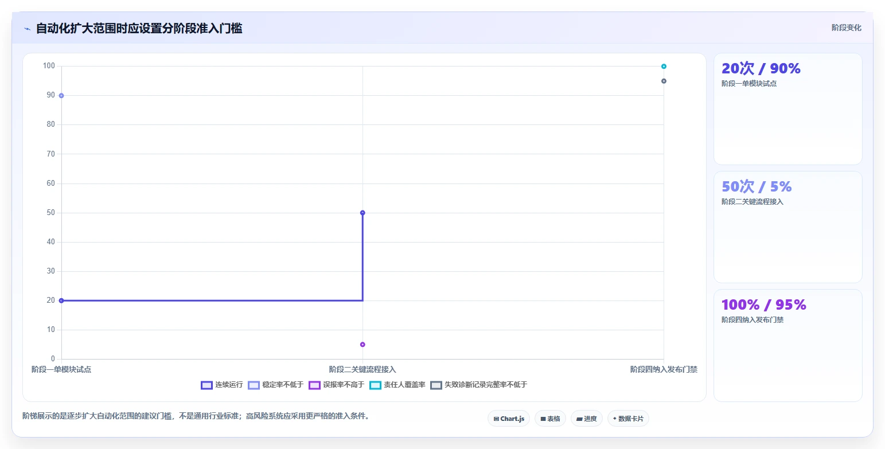The width and height of the screenshot is (885, 449).
Task: Click the 表格 tag button
Action: (550, 419)
